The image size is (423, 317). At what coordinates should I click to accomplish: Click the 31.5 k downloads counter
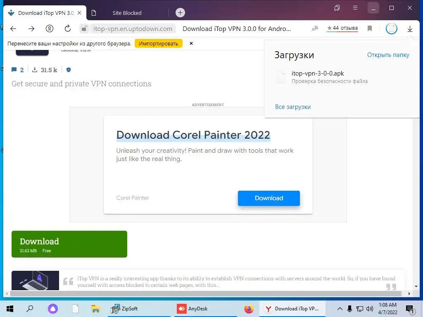tap(45, 70)
